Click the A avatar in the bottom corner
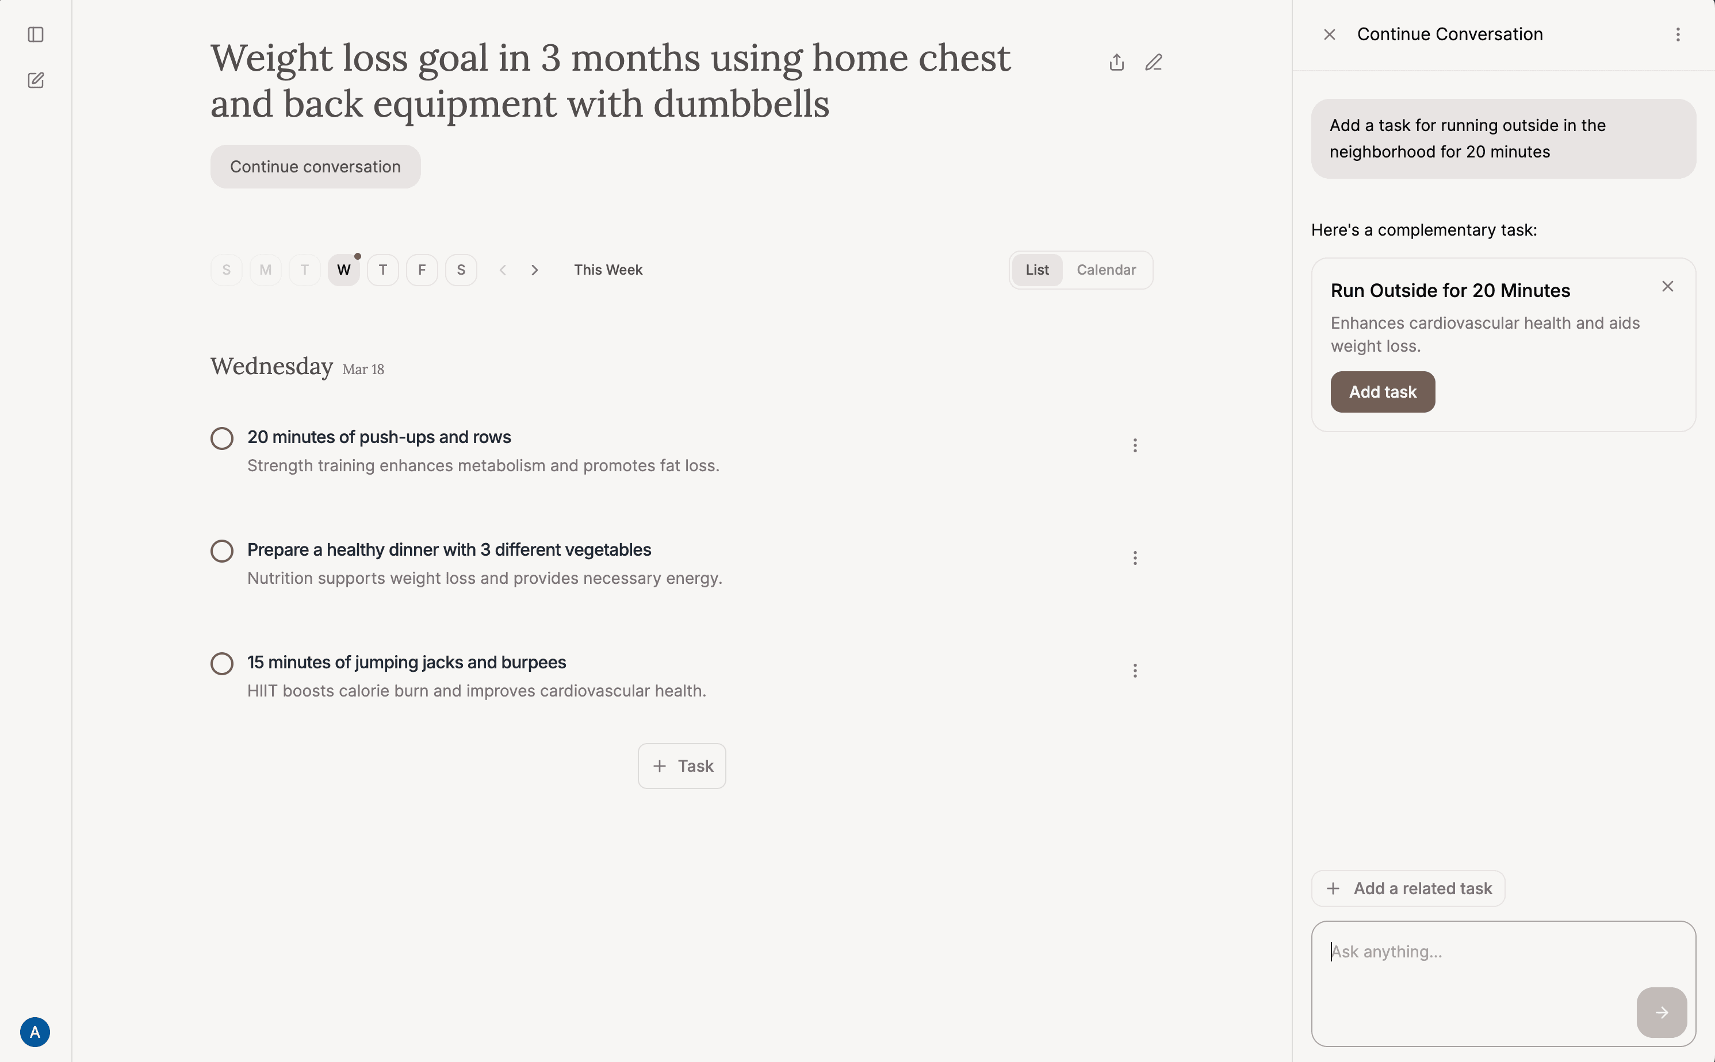 [x=35, y=1032]
